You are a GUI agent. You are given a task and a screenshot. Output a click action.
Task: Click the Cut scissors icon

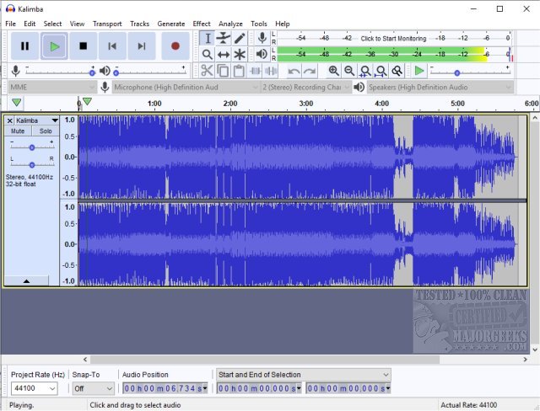207,71
